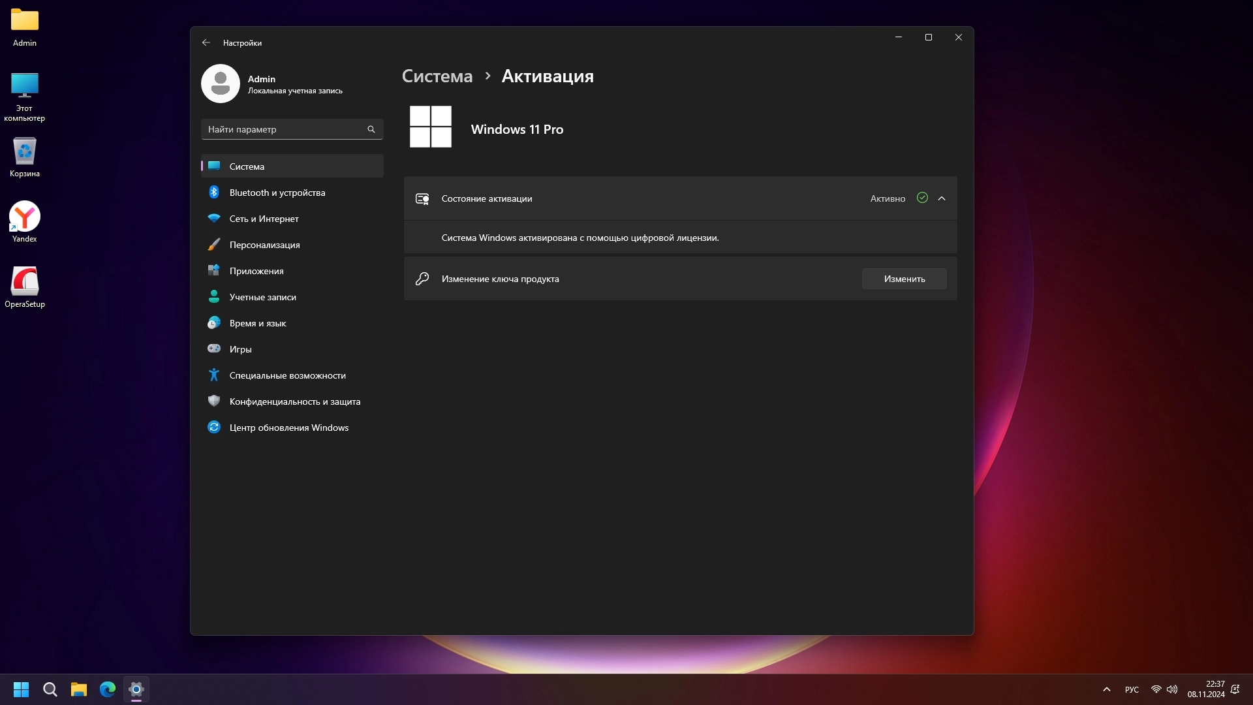Go to Персонализация settings
This screenshot has height=705, width=1253.
pyautogui.click(x=264, y=245)
